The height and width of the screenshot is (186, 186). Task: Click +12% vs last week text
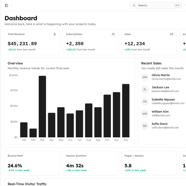pyautogui.click(x=135, y=170)
